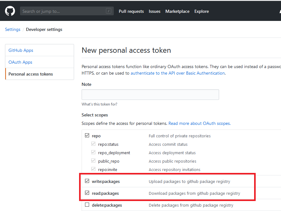
Task: Click the 'What's this token for?' hint
Action: pyautogui.click(x=99, y=104)
